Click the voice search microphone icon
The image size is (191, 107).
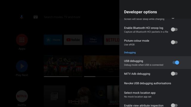21,17
